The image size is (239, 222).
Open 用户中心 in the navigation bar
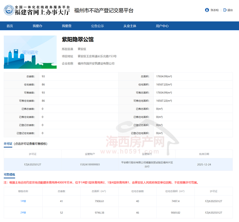point(162,26)
